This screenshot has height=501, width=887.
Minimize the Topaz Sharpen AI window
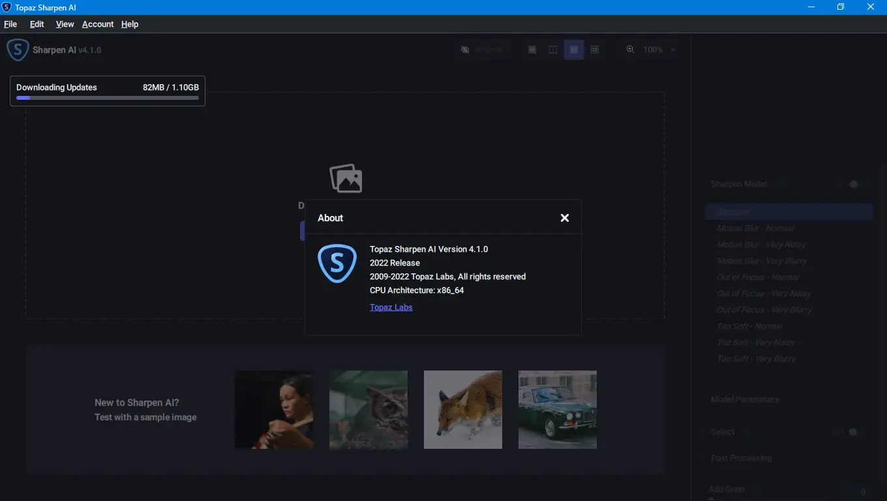811,7
